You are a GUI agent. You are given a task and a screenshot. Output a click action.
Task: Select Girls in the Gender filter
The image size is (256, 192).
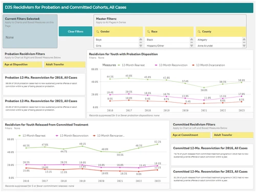point(117,45)
